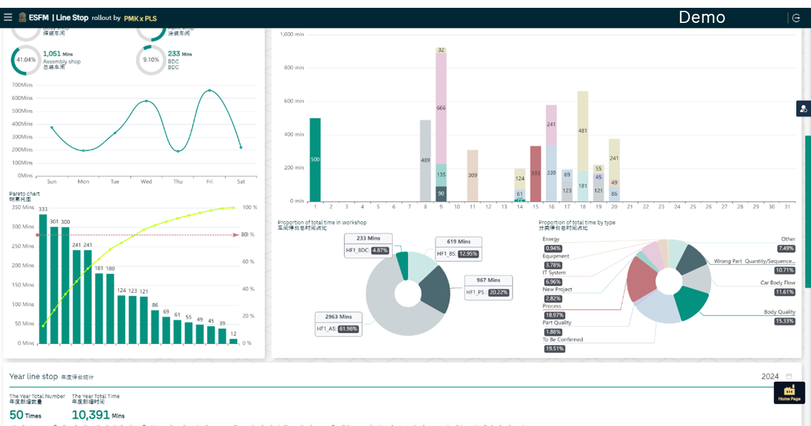Click the Year line stop heading
This screenshot has height=426, width=811.
34,377
